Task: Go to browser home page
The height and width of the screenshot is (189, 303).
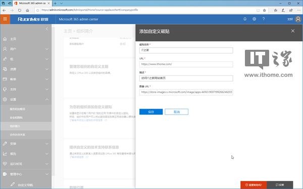Action: 27,10
